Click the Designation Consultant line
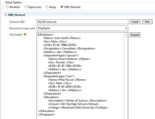Screen dimensions: 155x119 click(69, 49)
